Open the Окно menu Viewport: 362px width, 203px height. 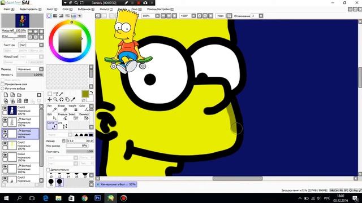coord(136,9)
